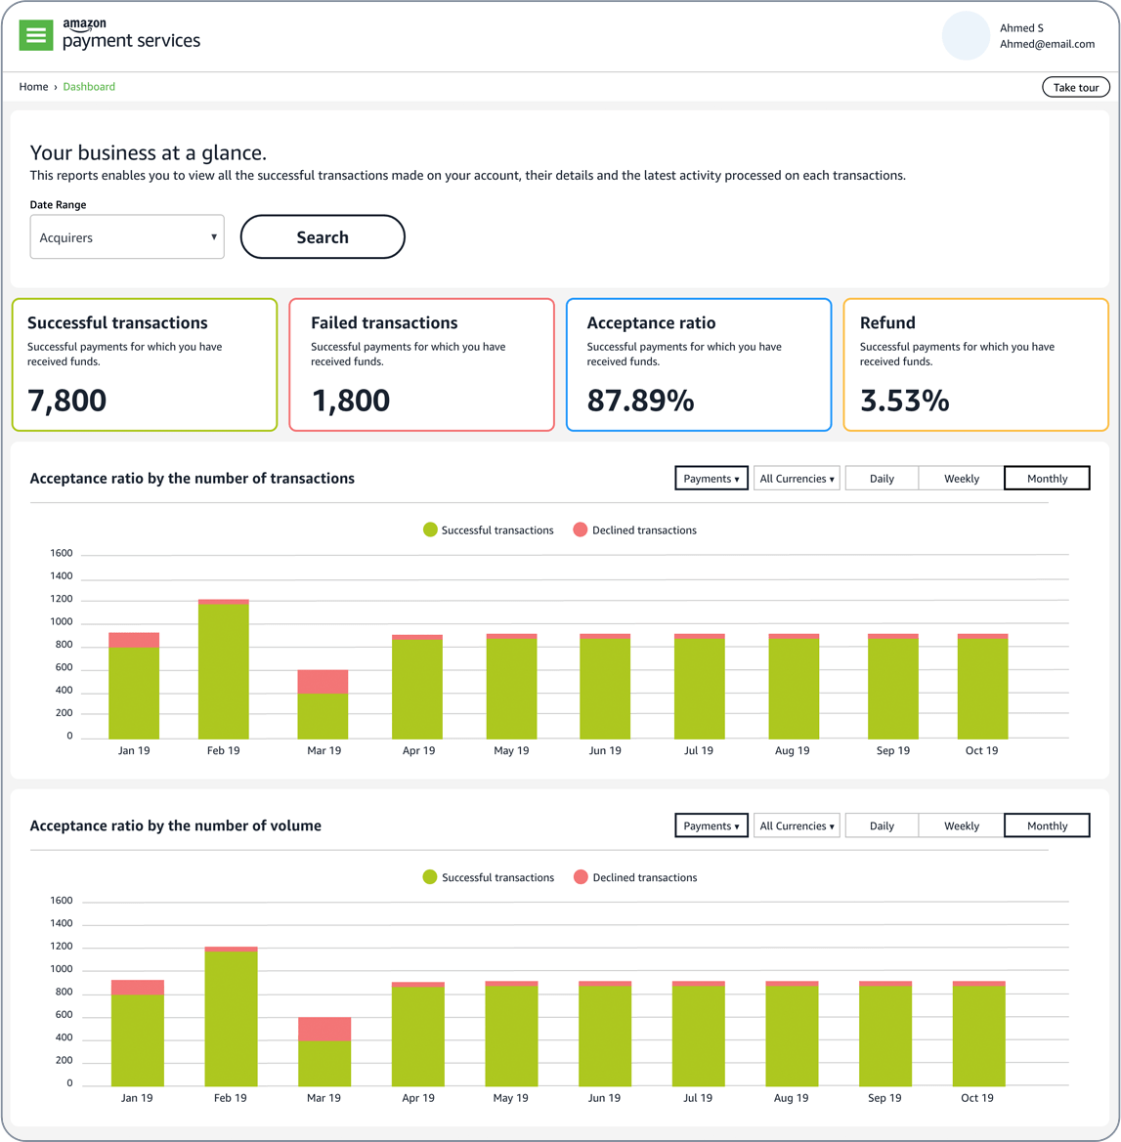The height and width of the screenshot is (1142, 1121).
Task: Open the Ahmed S profile avatar
Action: coord(966,35)
